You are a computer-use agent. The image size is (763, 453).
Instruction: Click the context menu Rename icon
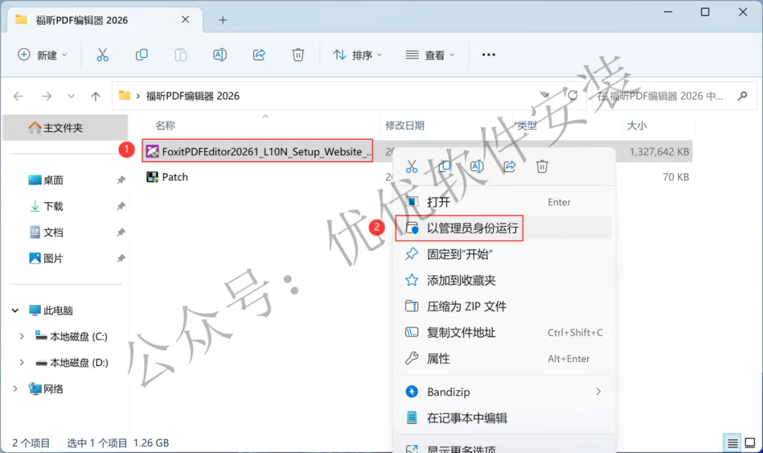pos(477,166)
